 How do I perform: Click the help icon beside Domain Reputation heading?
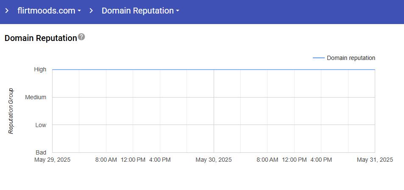tap(81, 37)
